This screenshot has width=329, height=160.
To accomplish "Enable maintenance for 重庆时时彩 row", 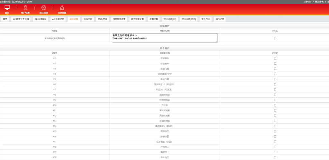I will pos(275,110).
